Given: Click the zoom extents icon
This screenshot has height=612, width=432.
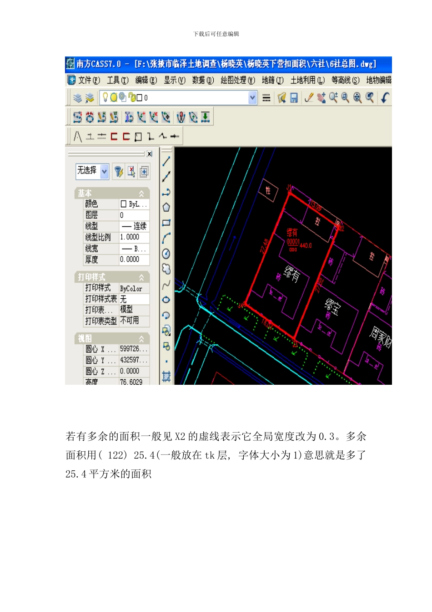Looking at the screenshot, I should (x=357, y=97).
